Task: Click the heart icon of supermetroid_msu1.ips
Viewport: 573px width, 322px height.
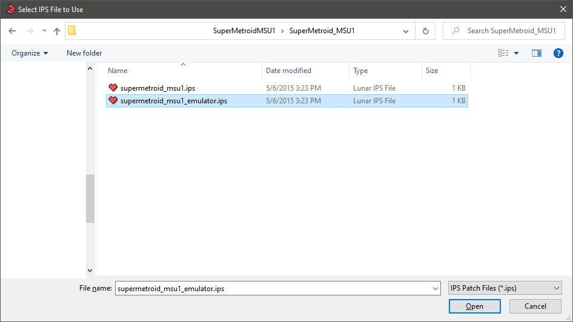Action: tap(113, 88)
